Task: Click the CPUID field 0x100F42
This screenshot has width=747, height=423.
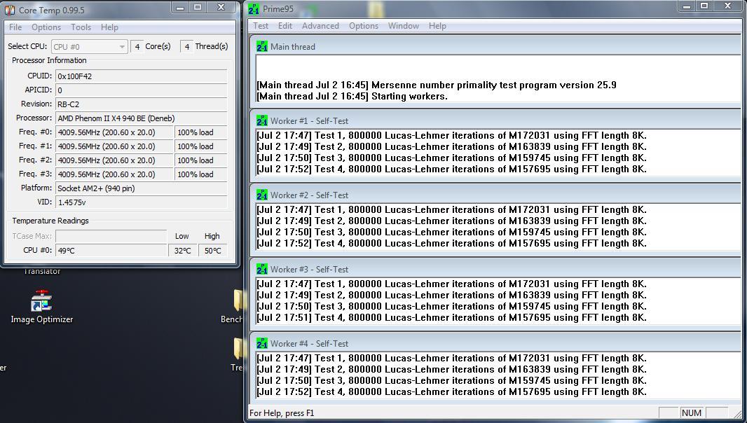Action: pos(141,76)
